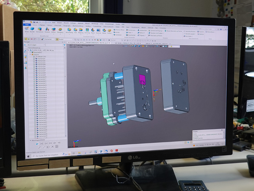254x191 pixels.
Task: Choose the Extrudieren tool
Action: (40, 30)
